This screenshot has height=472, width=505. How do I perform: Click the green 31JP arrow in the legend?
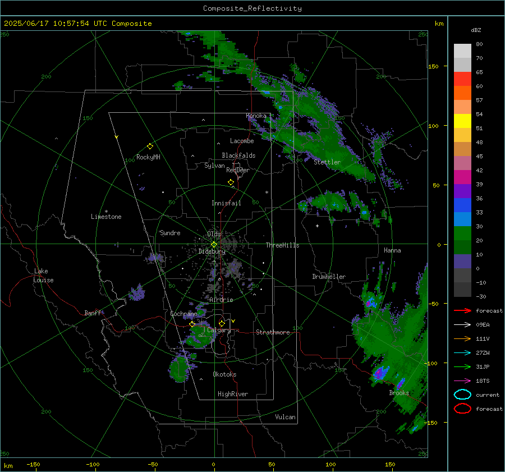(462, 366)
